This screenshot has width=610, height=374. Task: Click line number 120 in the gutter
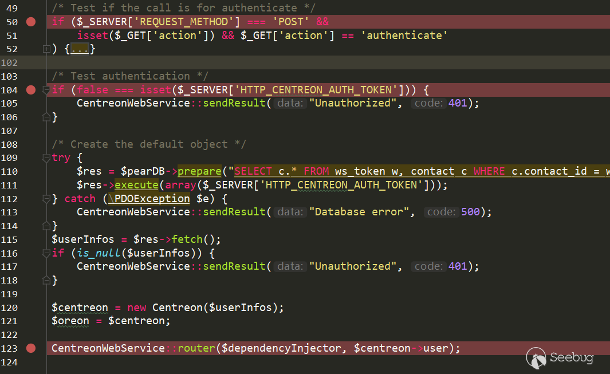point(9,308)
